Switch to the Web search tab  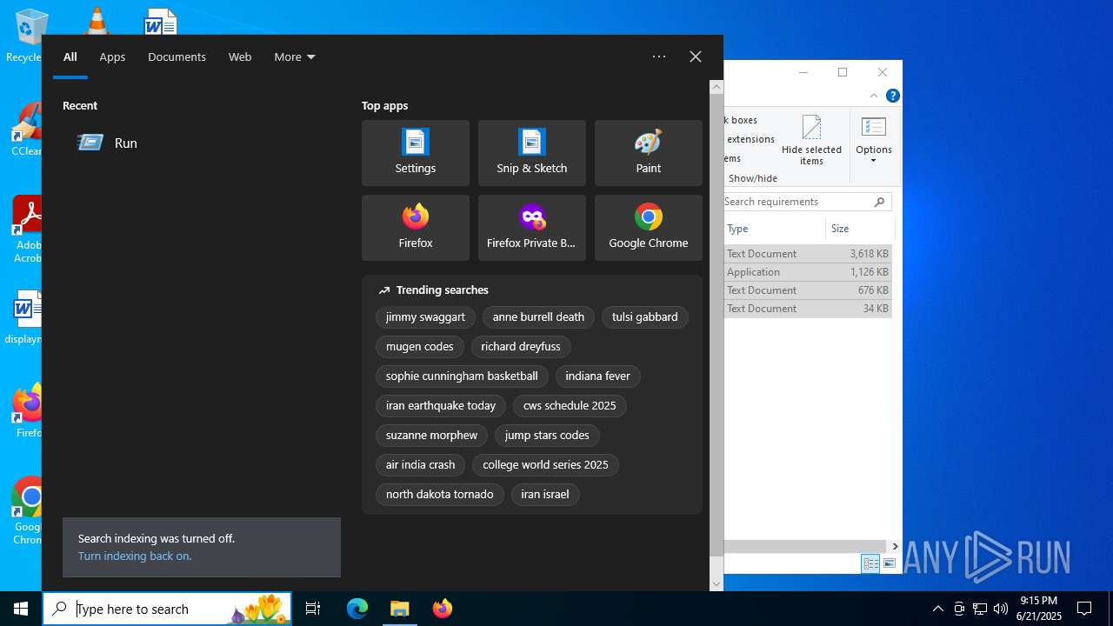pos(240,57)
